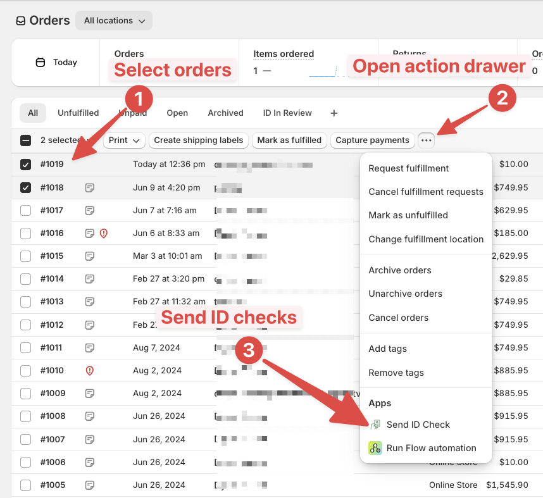Click the red alert icon on order #1016

coord(103,233)
